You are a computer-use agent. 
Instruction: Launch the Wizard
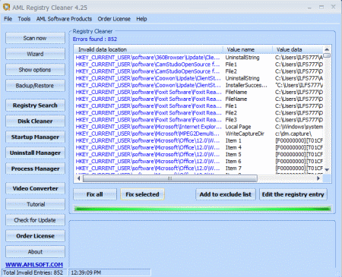(x=35, y=54)
